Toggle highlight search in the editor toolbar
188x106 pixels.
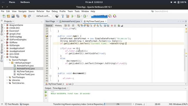point(88,26)
